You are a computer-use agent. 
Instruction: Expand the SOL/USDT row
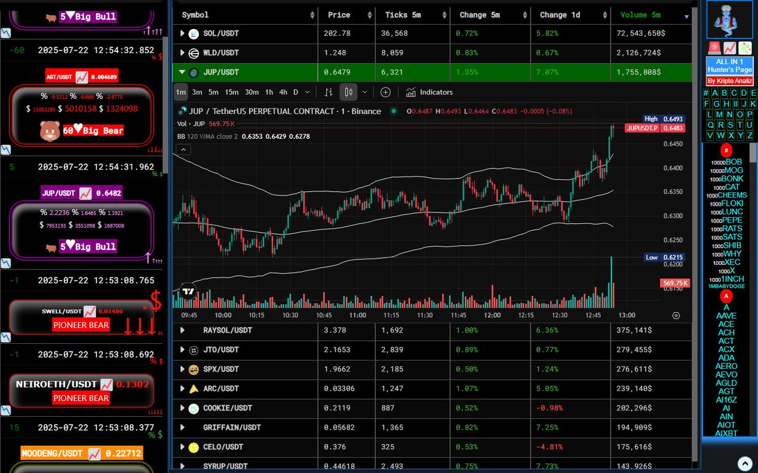tap(183, 33)
